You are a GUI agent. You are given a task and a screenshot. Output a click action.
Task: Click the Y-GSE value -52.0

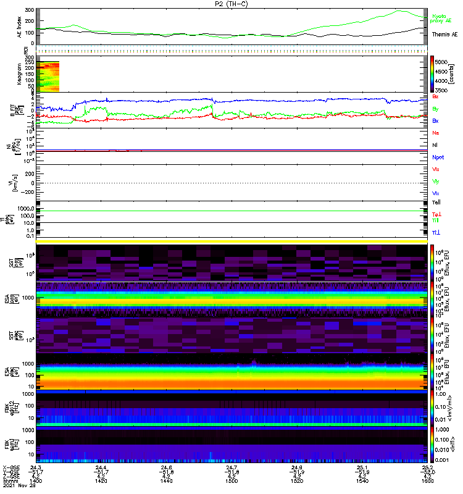tap(427, 472)
